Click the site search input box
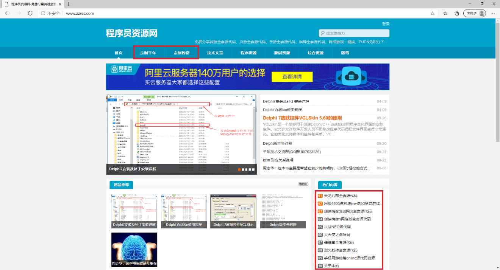This screenshot has width=500, height=270. (x=356, y=33)
